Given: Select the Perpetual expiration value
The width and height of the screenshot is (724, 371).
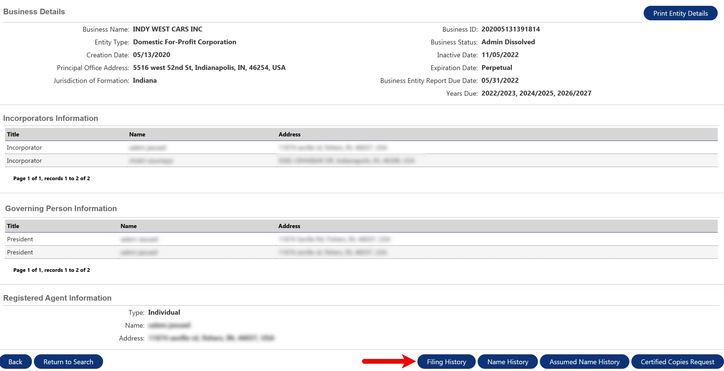Looking at the screenshot, I should tap(497, 68).
